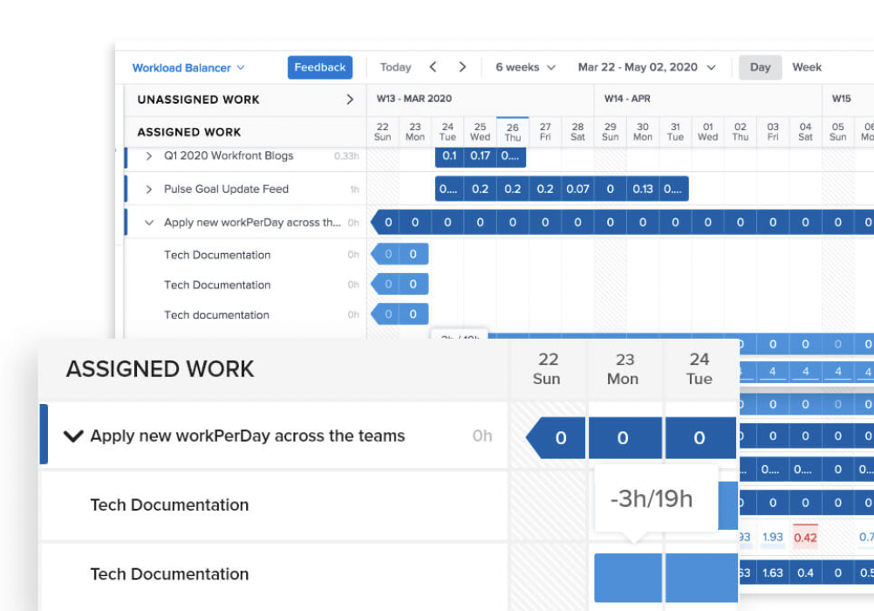The height and width of the screenshot is (611, 874).
Task: Click the 23 Mon header in zoomed panel
Action: (x=624, y=369)
